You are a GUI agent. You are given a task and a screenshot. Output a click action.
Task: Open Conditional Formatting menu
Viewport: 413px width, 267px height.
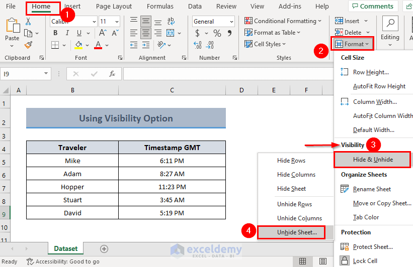coord(283,21)
